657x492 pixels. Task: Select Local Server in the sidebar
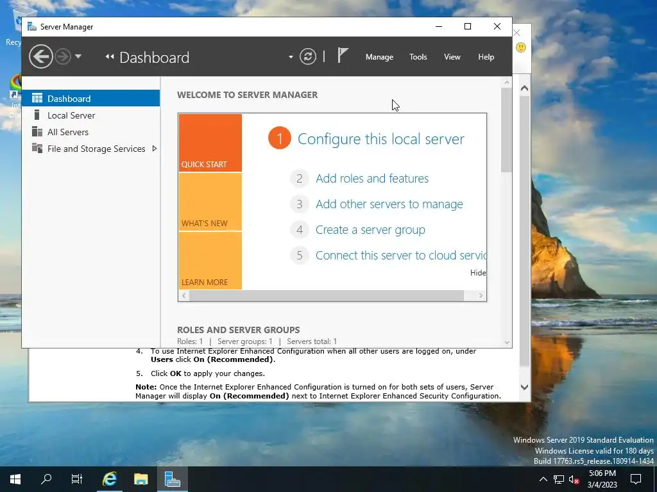coord(91,115)
